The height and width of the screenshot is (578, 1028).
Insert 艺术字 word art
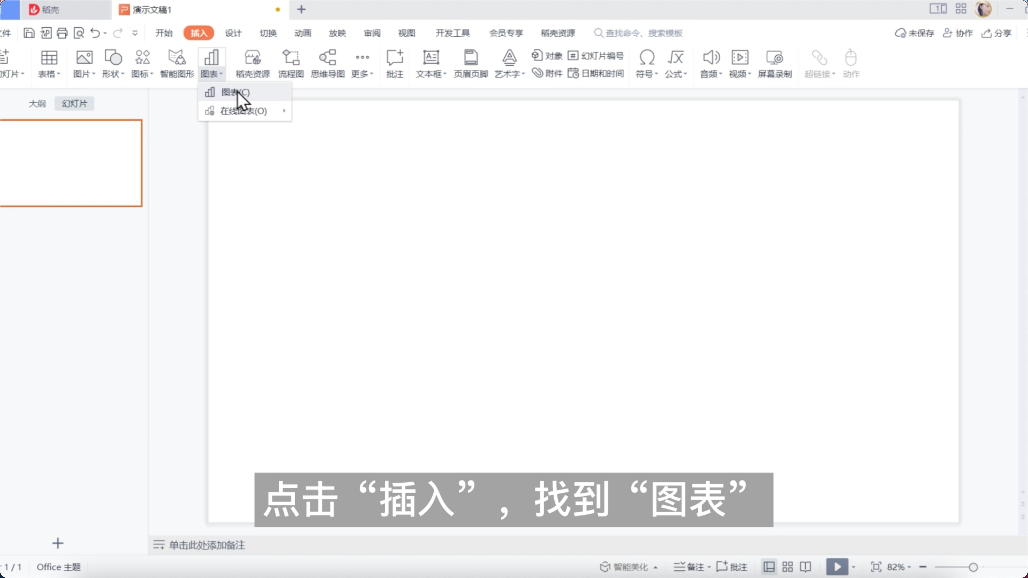point(510,64)
